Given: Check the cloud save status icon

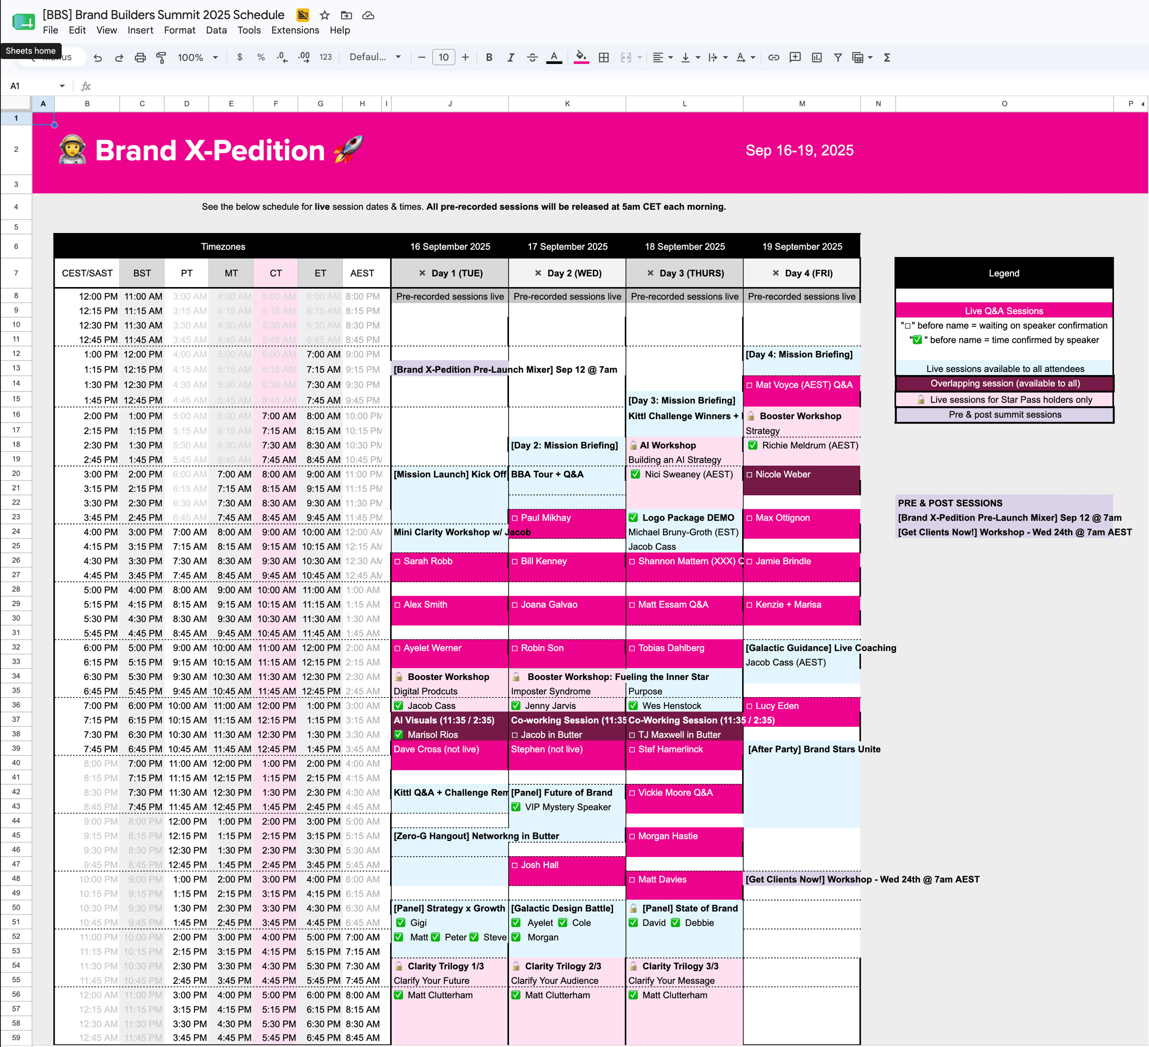Looking at the screenshot, I should pyautogui.click(x=368, y=15).
